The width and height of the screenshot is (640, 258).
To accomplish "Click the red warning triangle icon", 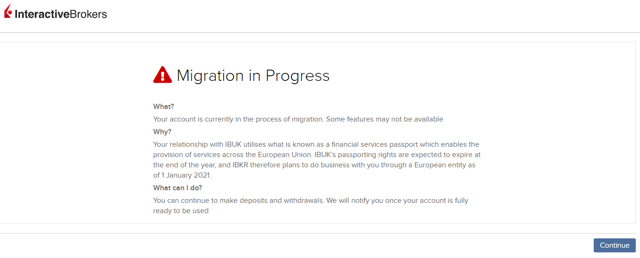I will 162,75.
